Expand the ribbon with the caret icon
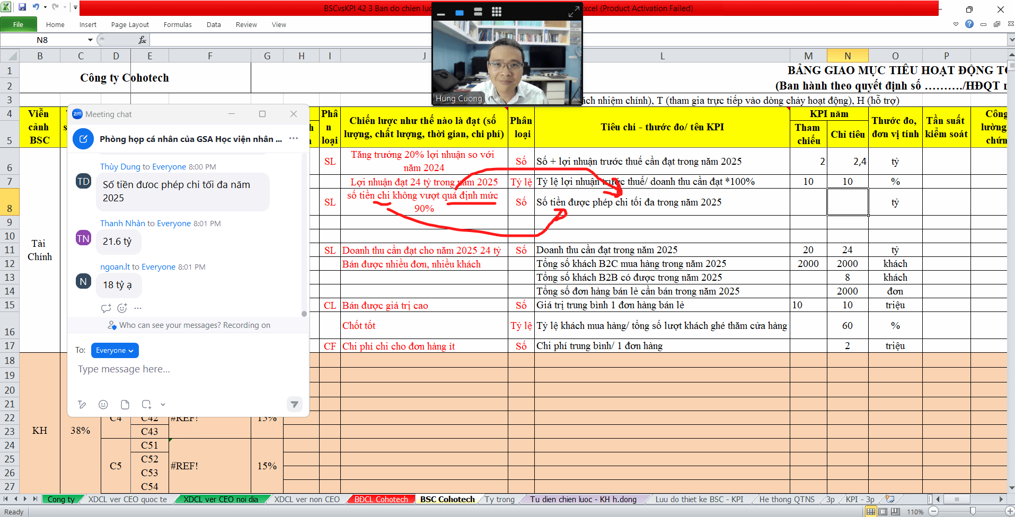 pyautogui.click(x=956, y=24)
